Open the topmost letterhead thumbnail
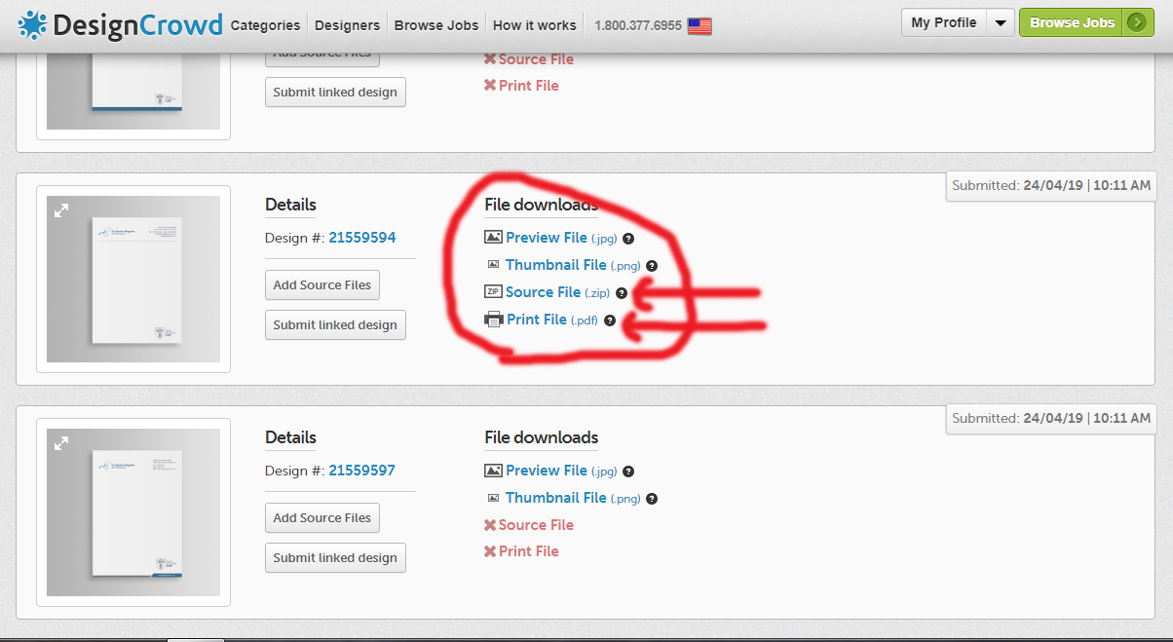 pos(133,93)
